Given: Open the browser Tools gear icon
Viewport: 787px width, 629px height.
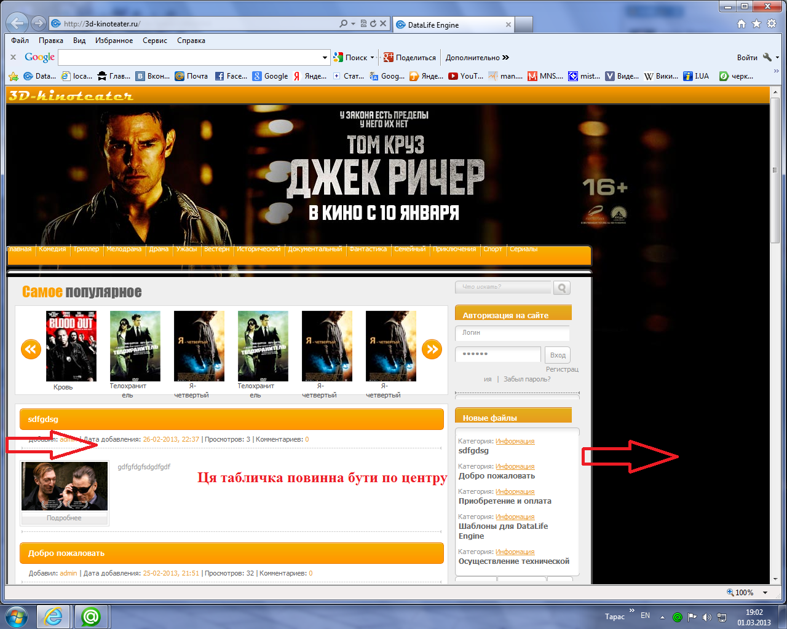Looking at the screenshot, I should [x=771, y=24].
